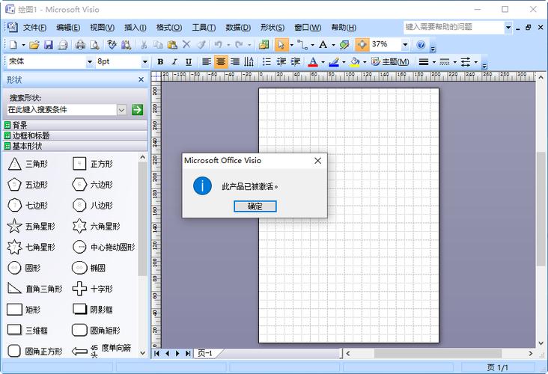
Task: Open the 形状(S) menu
Action: pyautogui.click(x=273, y=28)
